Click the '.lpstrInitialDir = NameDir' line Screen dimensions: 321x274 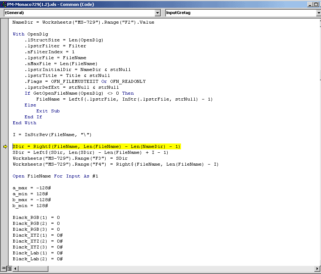77,70
